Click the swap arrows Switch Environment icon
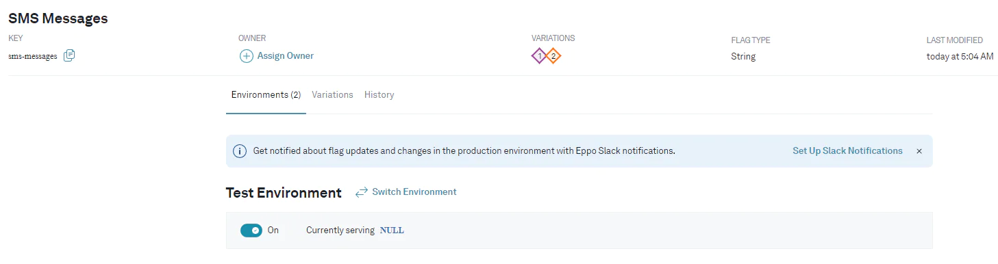 tap(362, 193)
